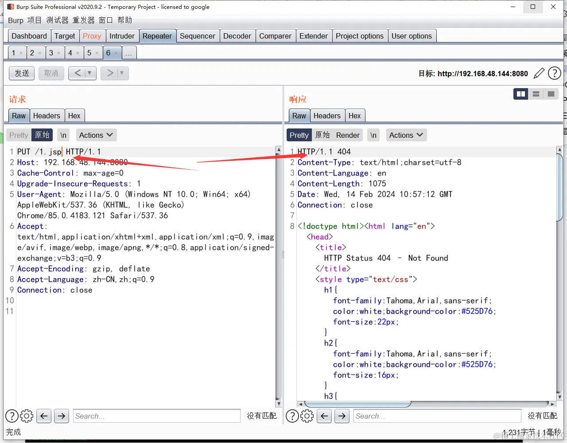The image size is (567, 443).
Task: Open Project options tab
Action: pyautogui.click(x=360, y=36)
